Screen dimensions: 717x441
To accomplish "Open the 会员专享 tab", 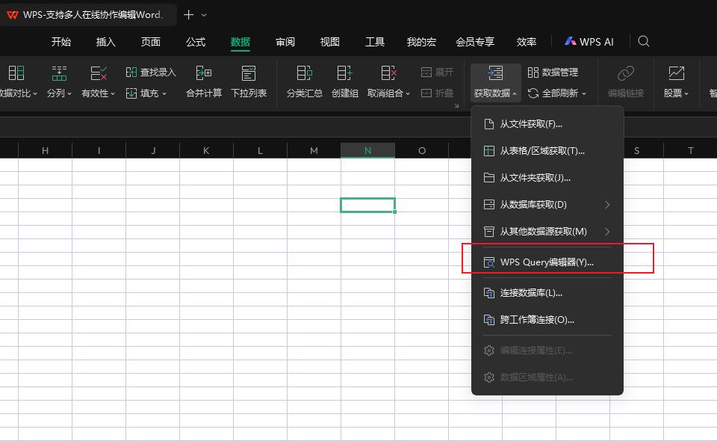I will coord(475,42).
